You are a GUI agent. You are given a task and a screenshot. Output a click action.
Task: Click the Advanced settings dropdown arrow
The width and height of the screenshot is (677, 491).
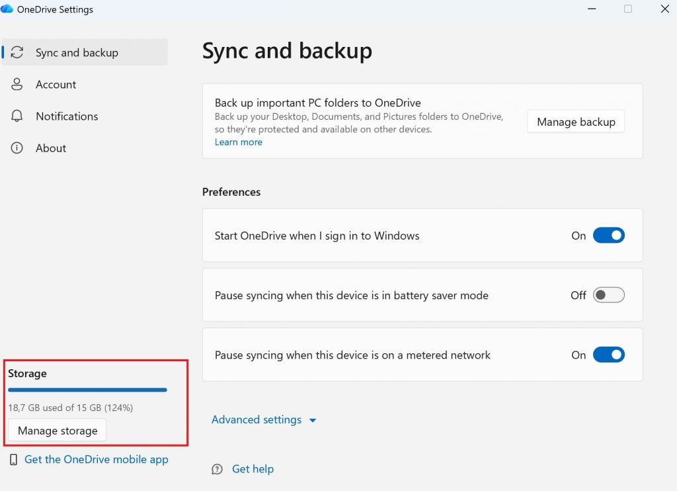(x=313, y=420)
